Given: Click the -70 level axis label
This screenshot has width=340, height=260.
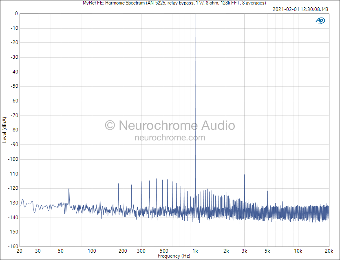Looking at the screenshot, I should point(14,116).
